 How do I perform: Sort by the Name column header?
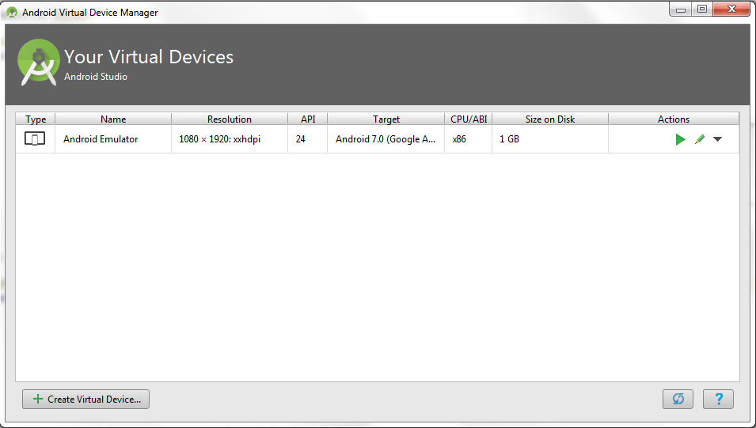click(x=113, y=119)
